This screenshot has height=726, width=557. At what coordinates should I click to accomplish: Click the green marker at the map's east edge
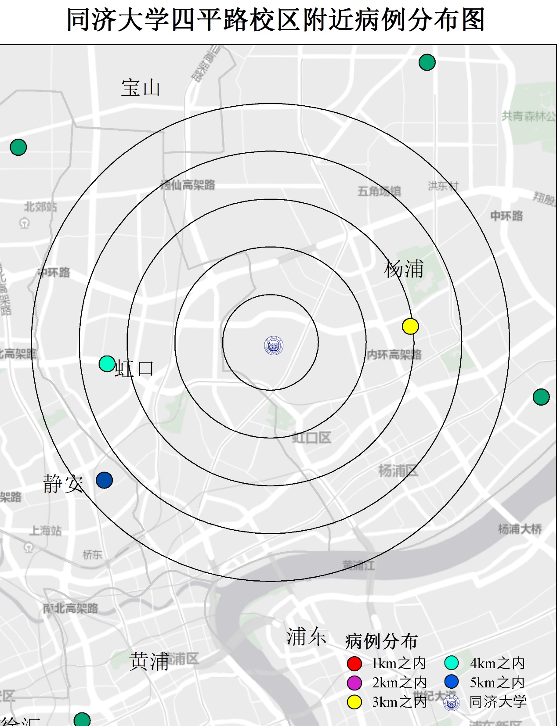tap(541, 397)
